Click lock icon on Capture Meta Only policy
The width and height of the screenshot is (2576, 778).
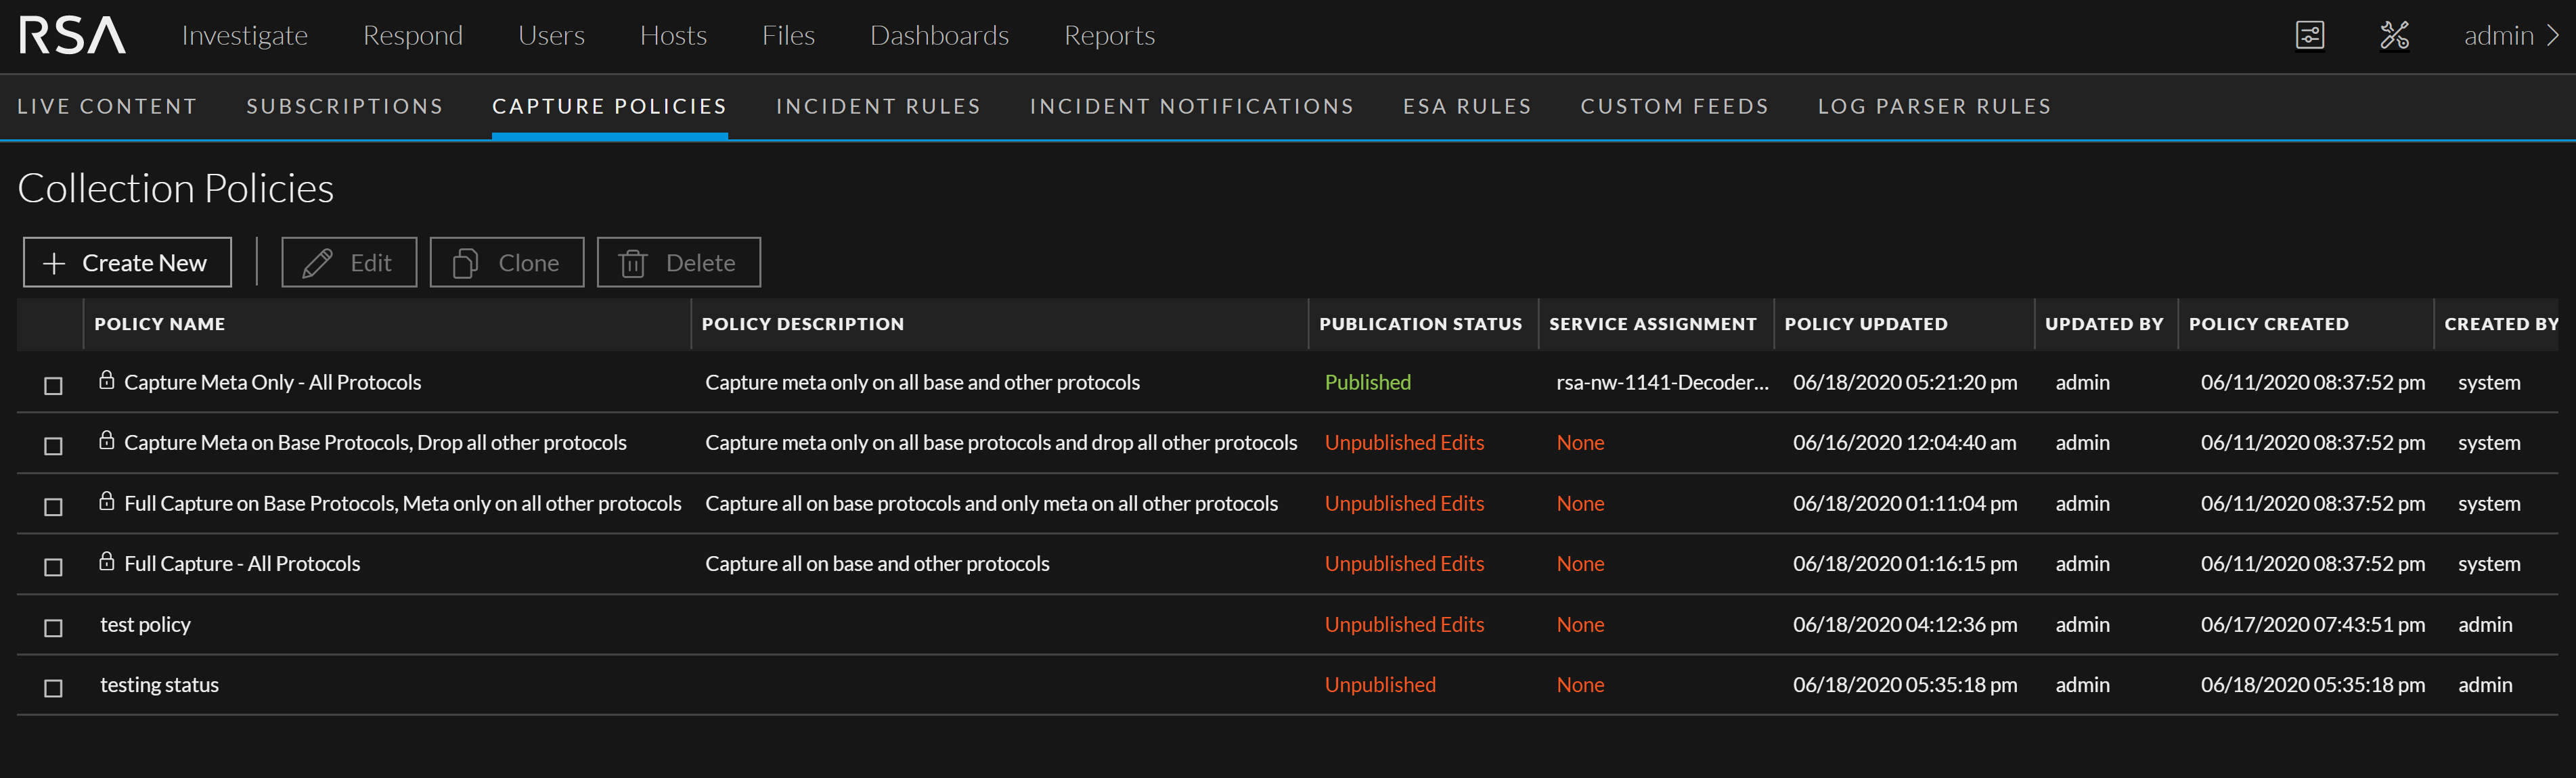tap(107, 380)
